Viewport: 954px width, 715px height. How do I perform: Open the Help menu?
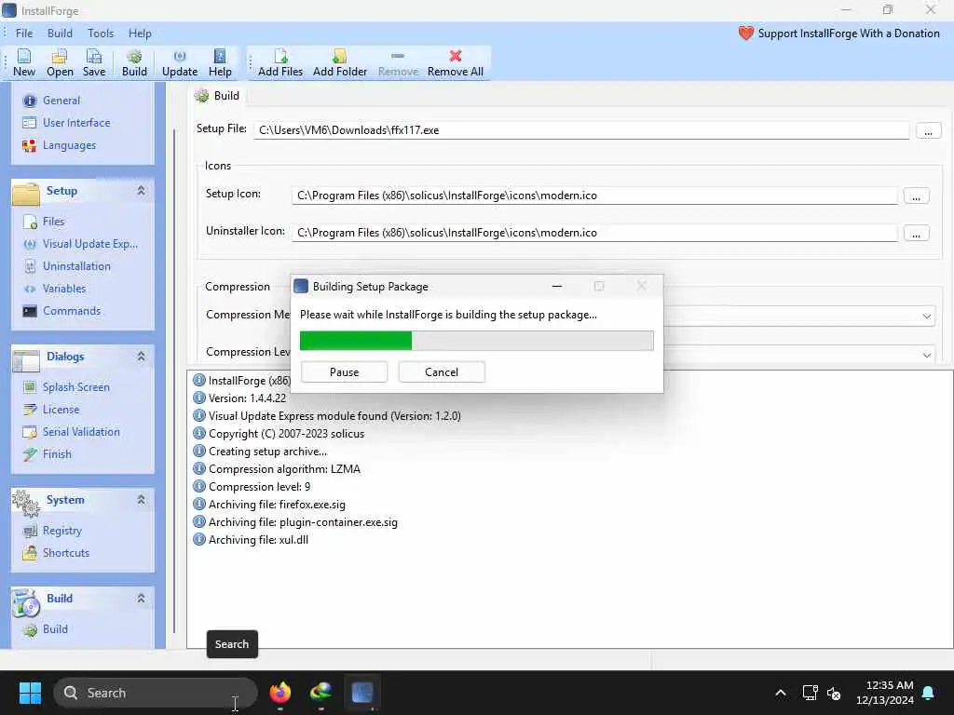[140, 34]
